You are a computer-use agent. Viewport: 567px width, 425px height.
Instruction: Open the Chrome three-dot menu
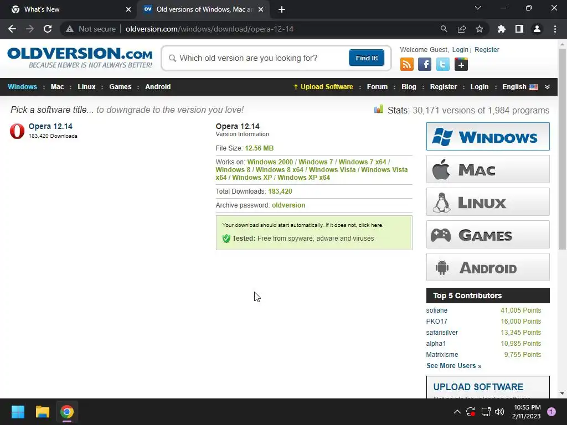(x=555, y=29)
